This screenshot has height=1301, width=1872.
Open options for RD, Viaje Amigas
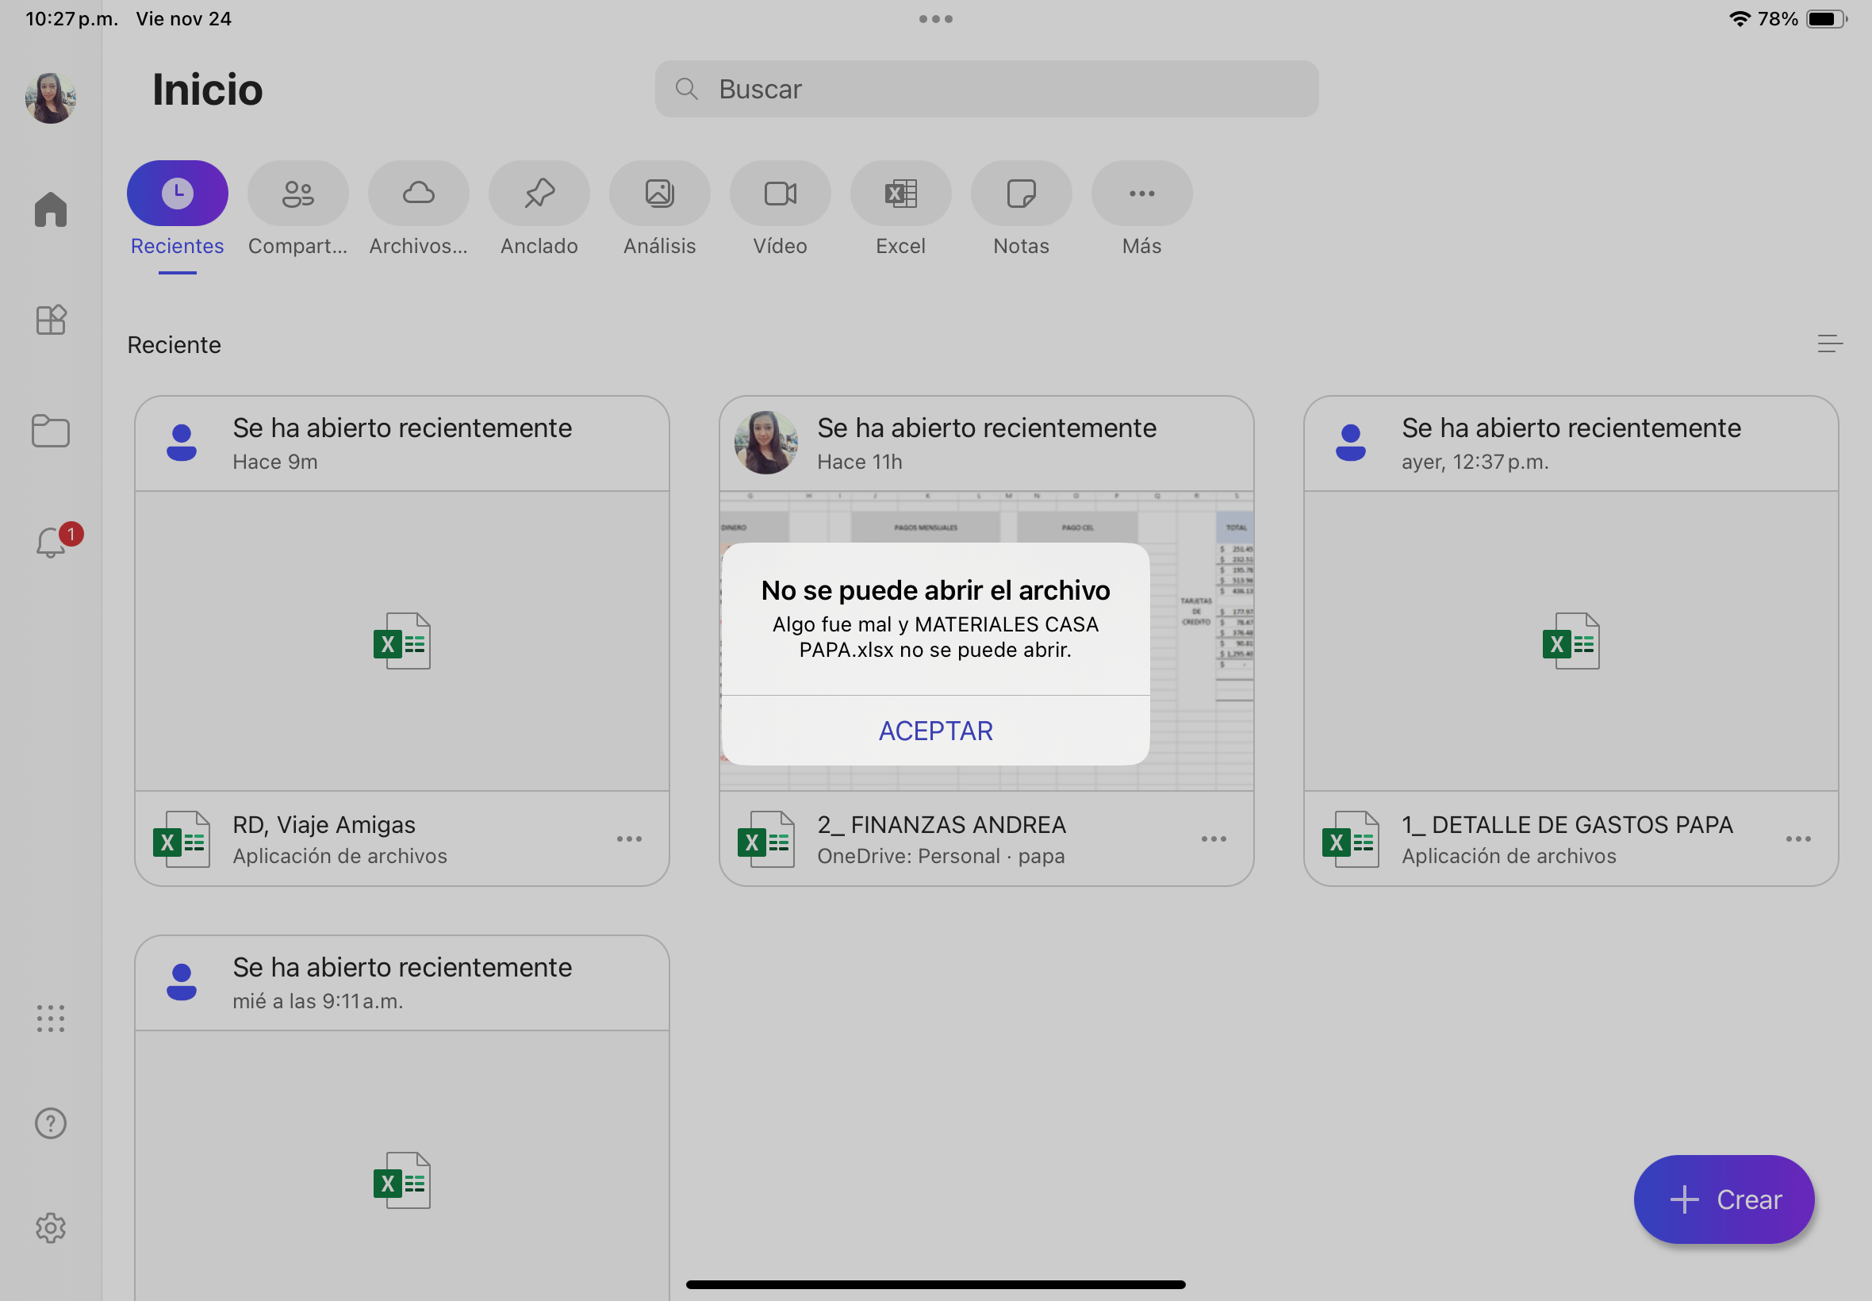click(x=628, y=839)
